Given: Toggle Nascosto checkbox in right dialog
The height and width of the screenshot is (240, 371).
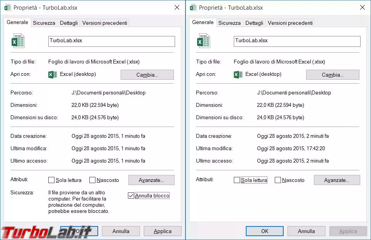Looking at the screenshot, I should pyautogui.click(x=278, y=180).
